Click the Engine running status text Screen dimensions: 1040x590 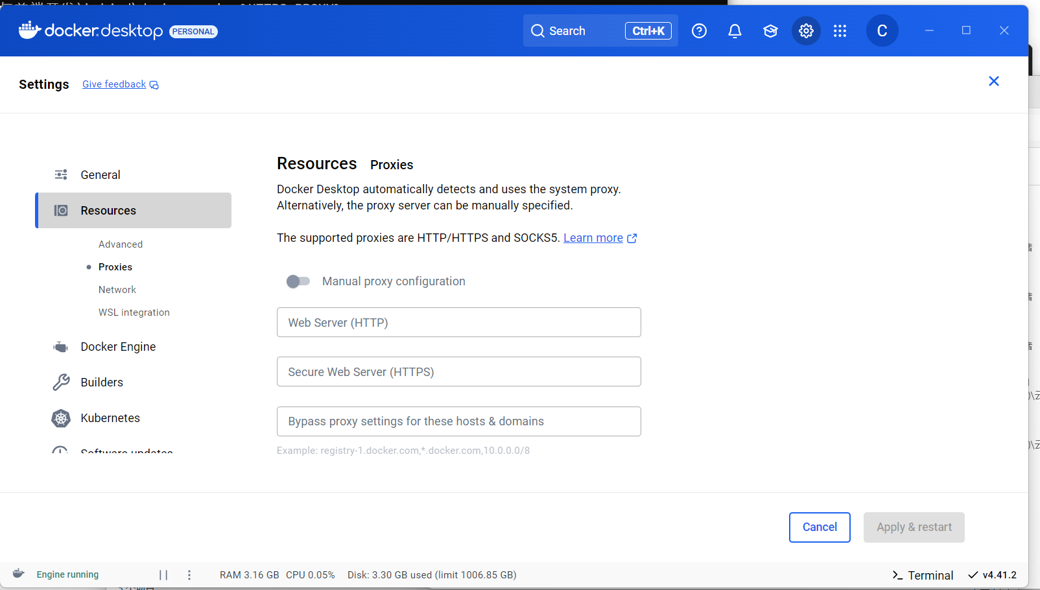tap(67, 574)
